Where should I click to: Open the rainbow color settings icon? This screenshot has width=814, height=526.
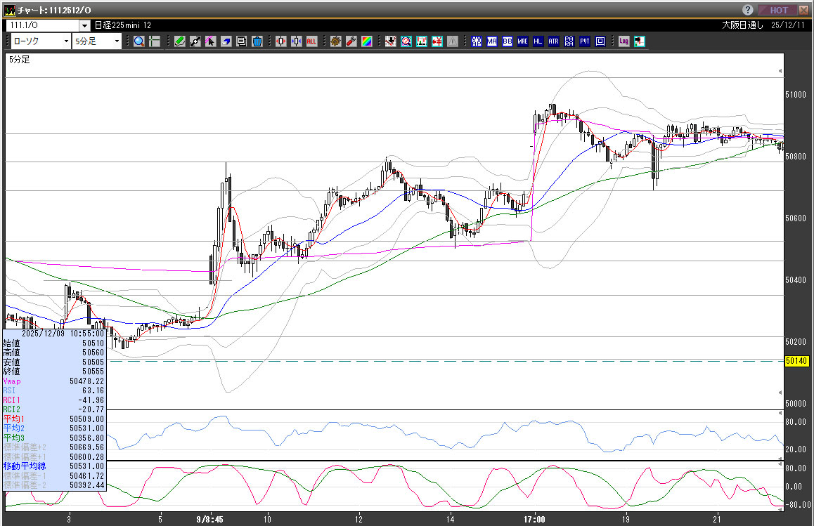coord(366,41)
